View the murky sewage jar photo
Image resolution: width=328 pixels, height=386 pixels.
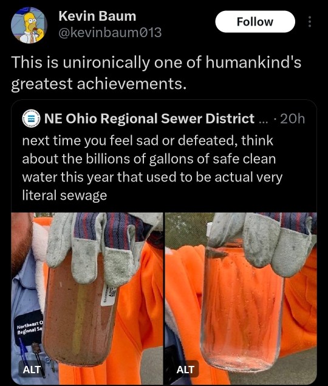87,298
